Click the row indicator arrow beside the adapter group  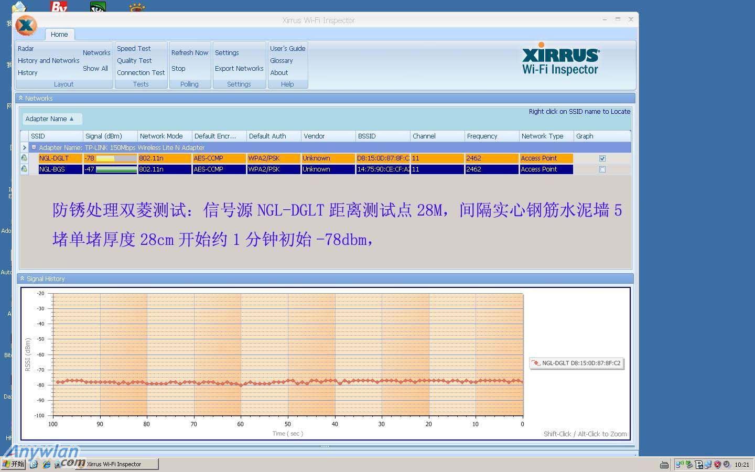24,147
